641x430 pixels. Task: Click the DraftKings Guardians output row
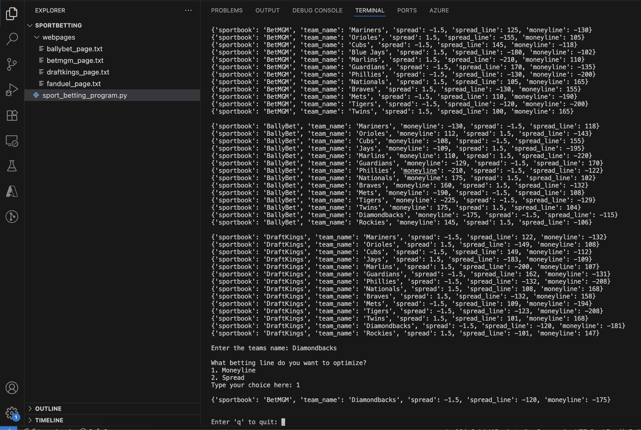click(x=410, y=274)
